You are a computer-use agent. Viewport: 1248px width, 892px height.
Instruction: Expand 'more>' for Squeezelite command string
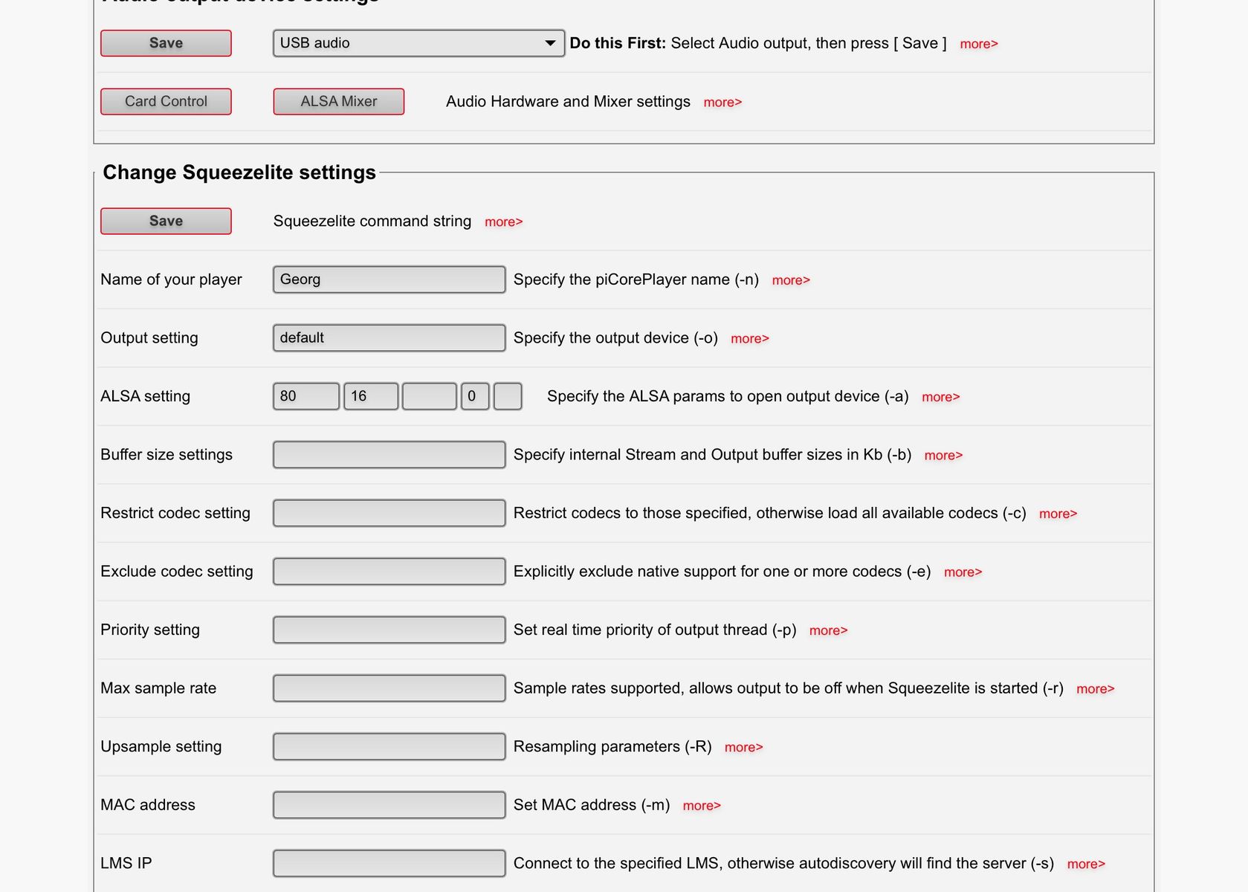pos(504,222)
